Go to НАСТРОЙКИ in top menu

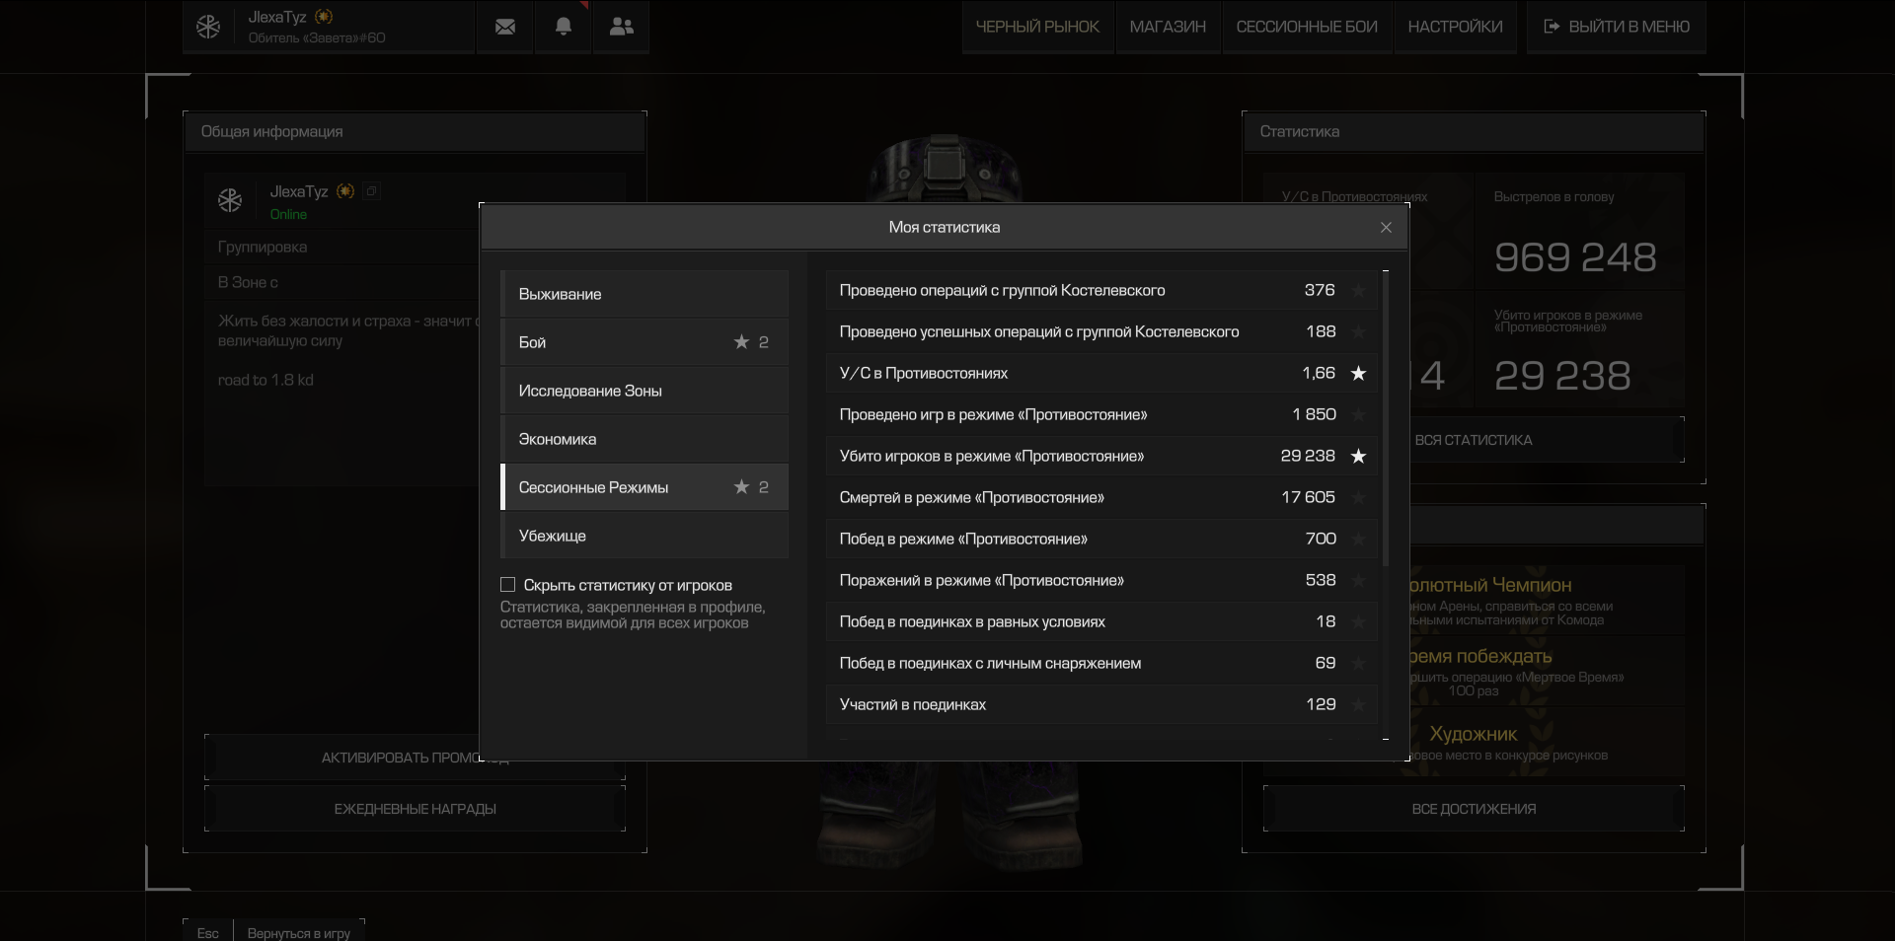1455,27
